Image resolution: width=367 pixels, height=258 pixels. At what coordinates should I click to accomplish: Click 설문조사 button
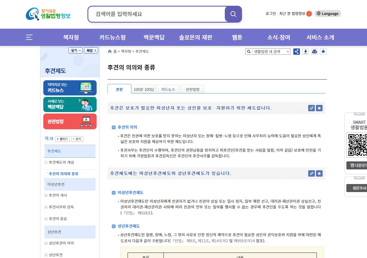[x=357, y=188]
